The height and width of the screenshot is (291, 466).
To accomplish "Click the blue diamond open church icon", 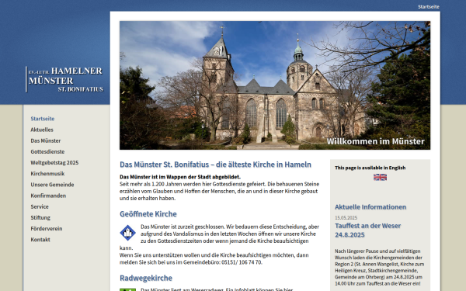I will click(128, 233).
